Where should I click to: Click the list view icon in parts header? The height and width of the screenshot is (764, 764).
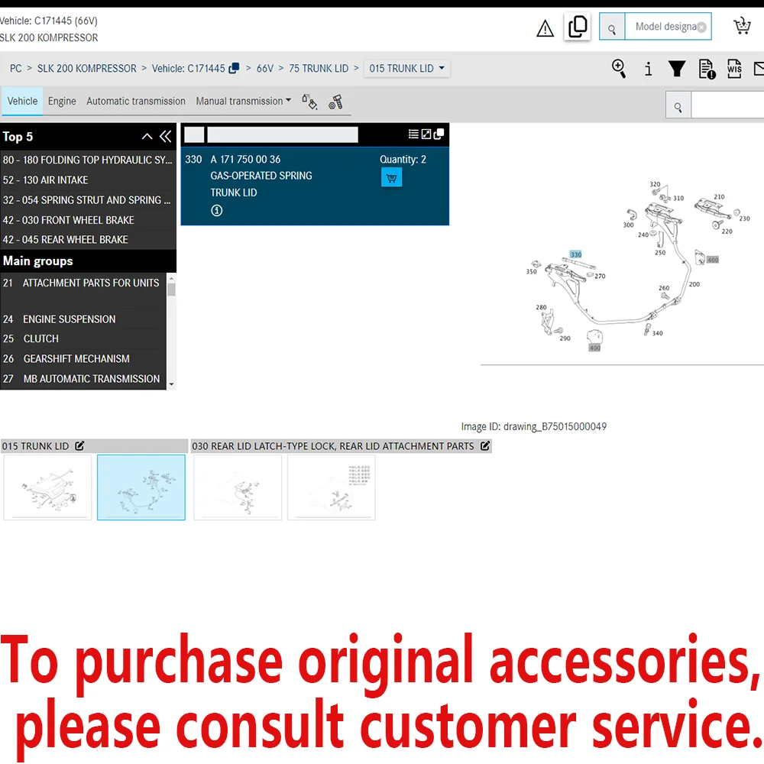pyautogui.click(x=413, y=134)
